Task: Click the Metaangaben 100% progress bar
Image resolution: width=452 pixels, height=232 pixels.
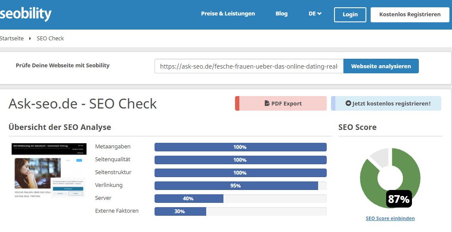Action: tap(240, 147)
